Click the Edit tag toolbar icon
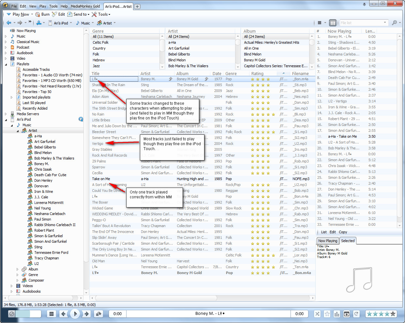Screen dimensions: 405x323 [54, 14]
